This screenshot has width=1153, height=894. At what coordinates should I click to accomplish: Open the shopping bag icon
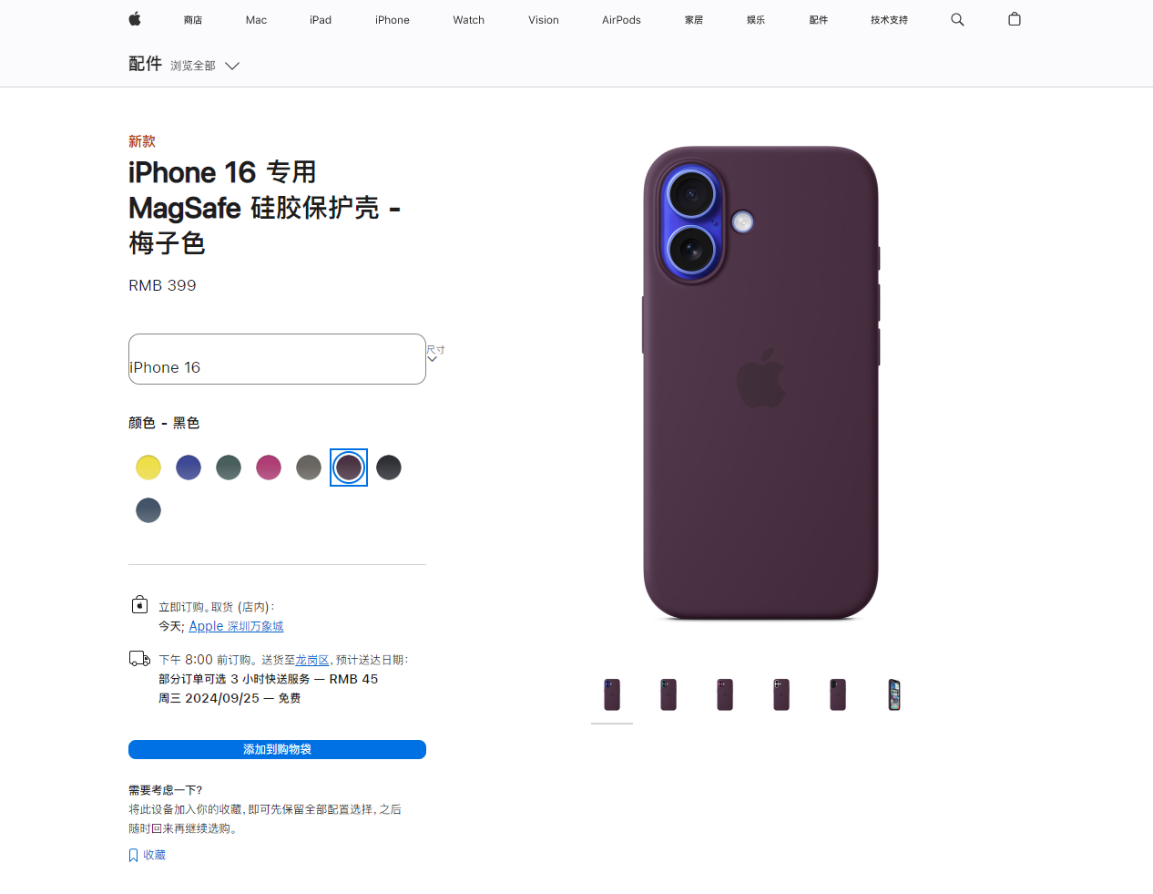pyautogui.click(x=1015, y=19)
